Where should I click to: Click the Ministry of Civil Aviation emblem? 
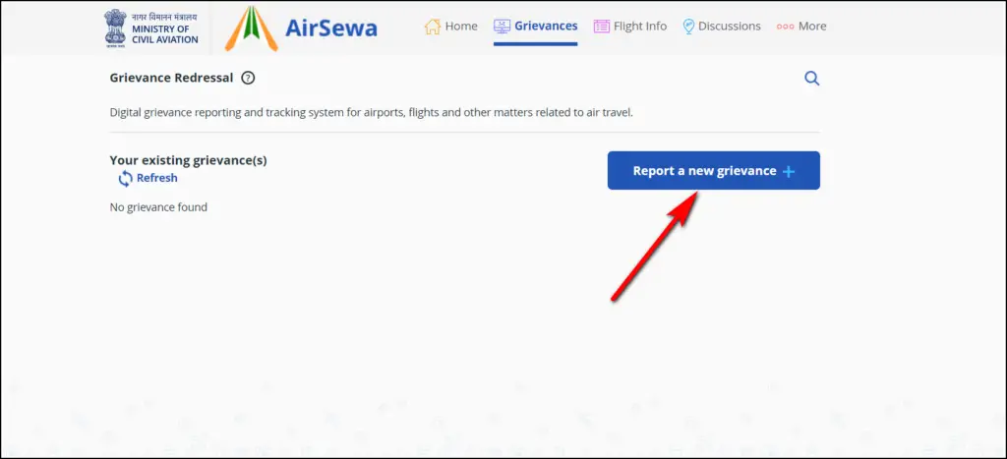pyautogui.click(x=116, y=29)
